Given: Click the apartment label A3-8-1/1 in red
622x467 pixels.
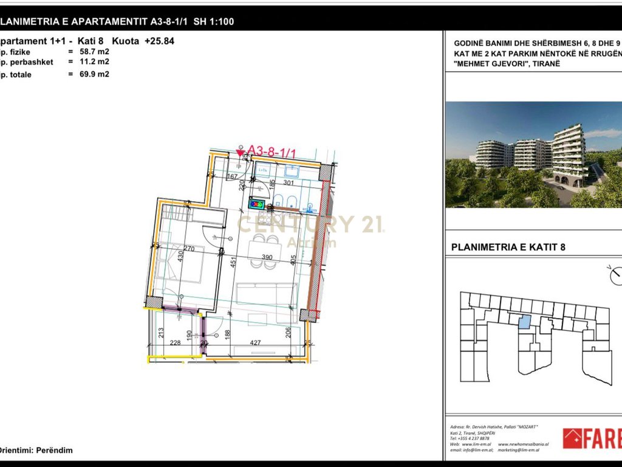Looking at the screenshot, I should (x=272, y=151).
